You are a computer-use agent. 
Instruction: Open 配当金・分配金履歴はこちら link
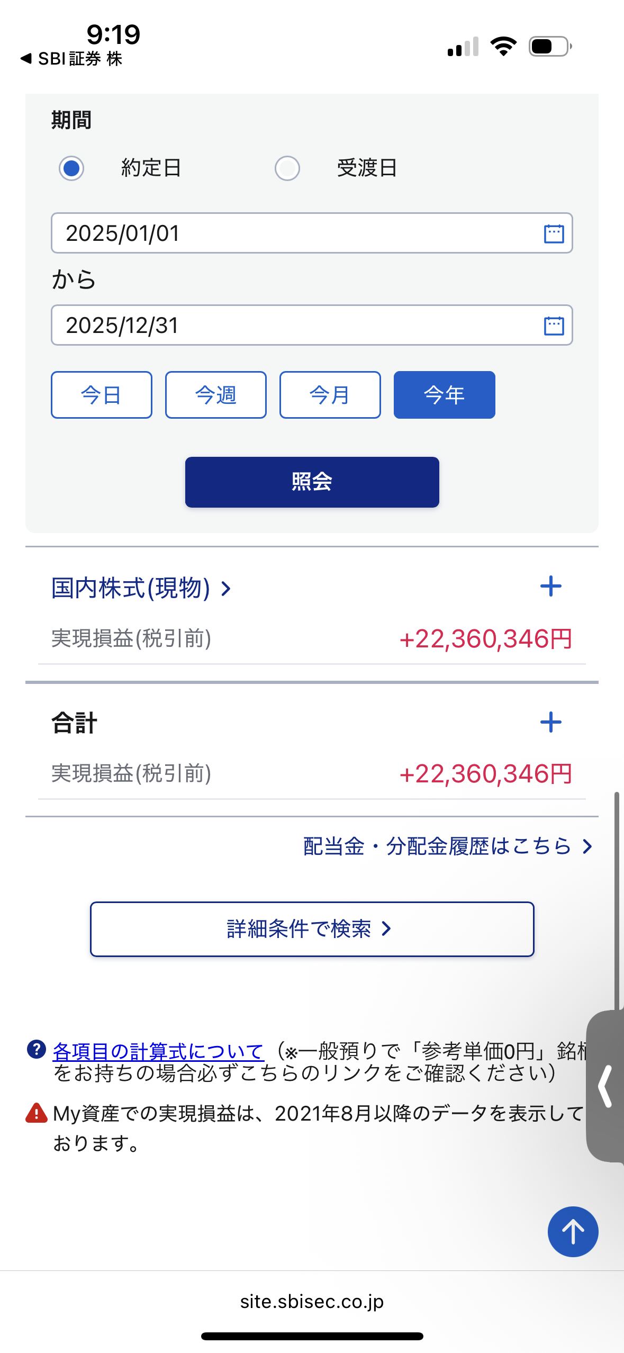(x=447, y=846)
